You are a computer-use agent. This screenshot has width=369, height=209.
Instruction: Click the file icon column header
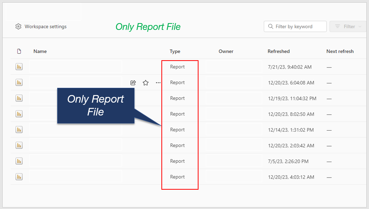[x=19, y=51]
